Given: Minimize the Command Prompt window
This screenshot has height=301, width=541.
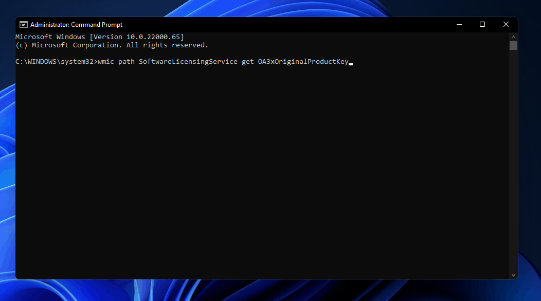Looking at the screenshot, I should [x=459, y=25].
